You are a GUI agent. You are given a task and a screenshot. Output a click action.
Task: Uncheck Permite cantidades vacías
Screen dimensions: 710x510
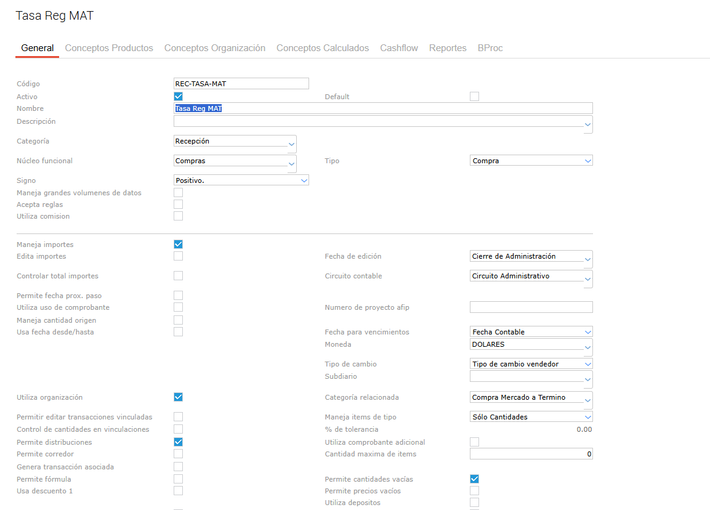click(474, 479)
